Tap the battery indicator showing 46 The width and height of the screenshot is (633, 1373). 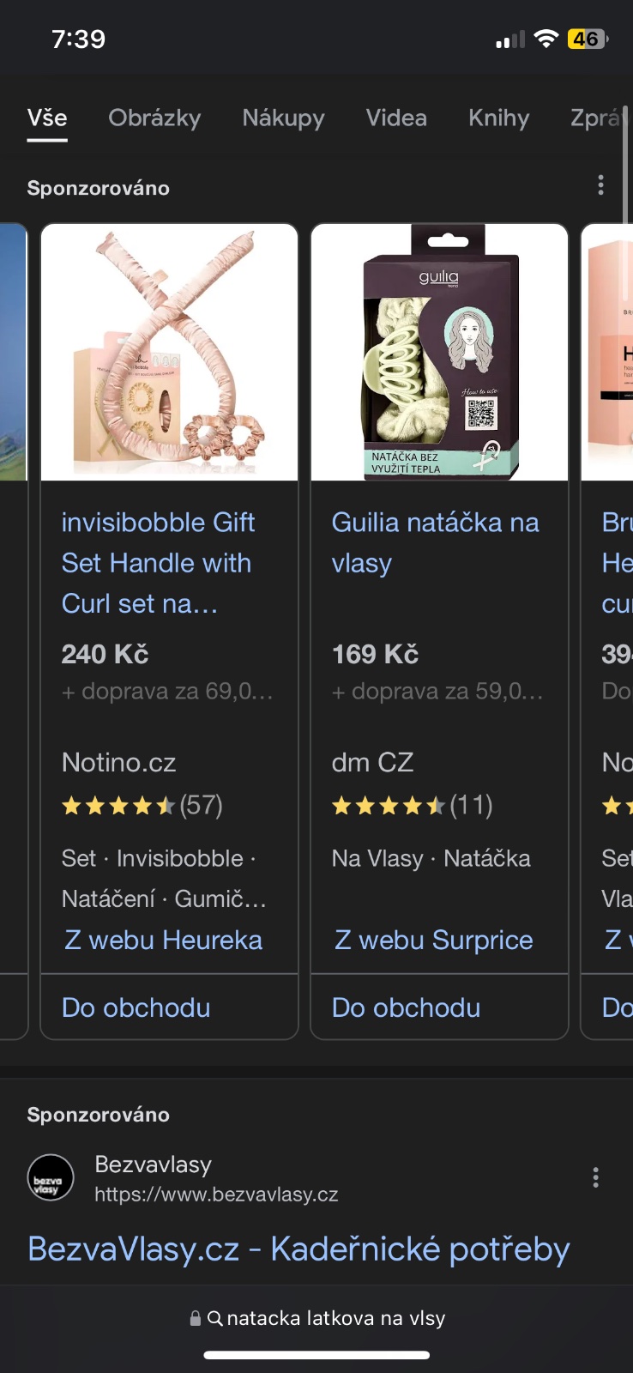(x=587, y=39)
